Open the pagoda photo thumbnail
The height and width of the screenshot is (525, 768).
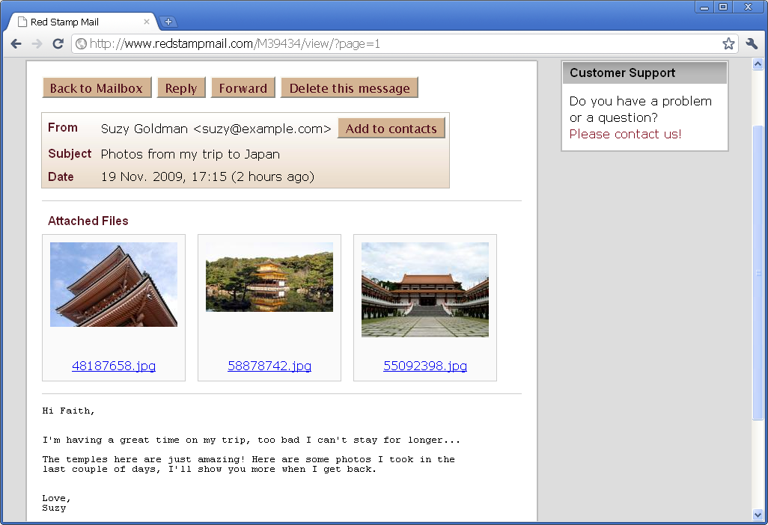[114, 284]
